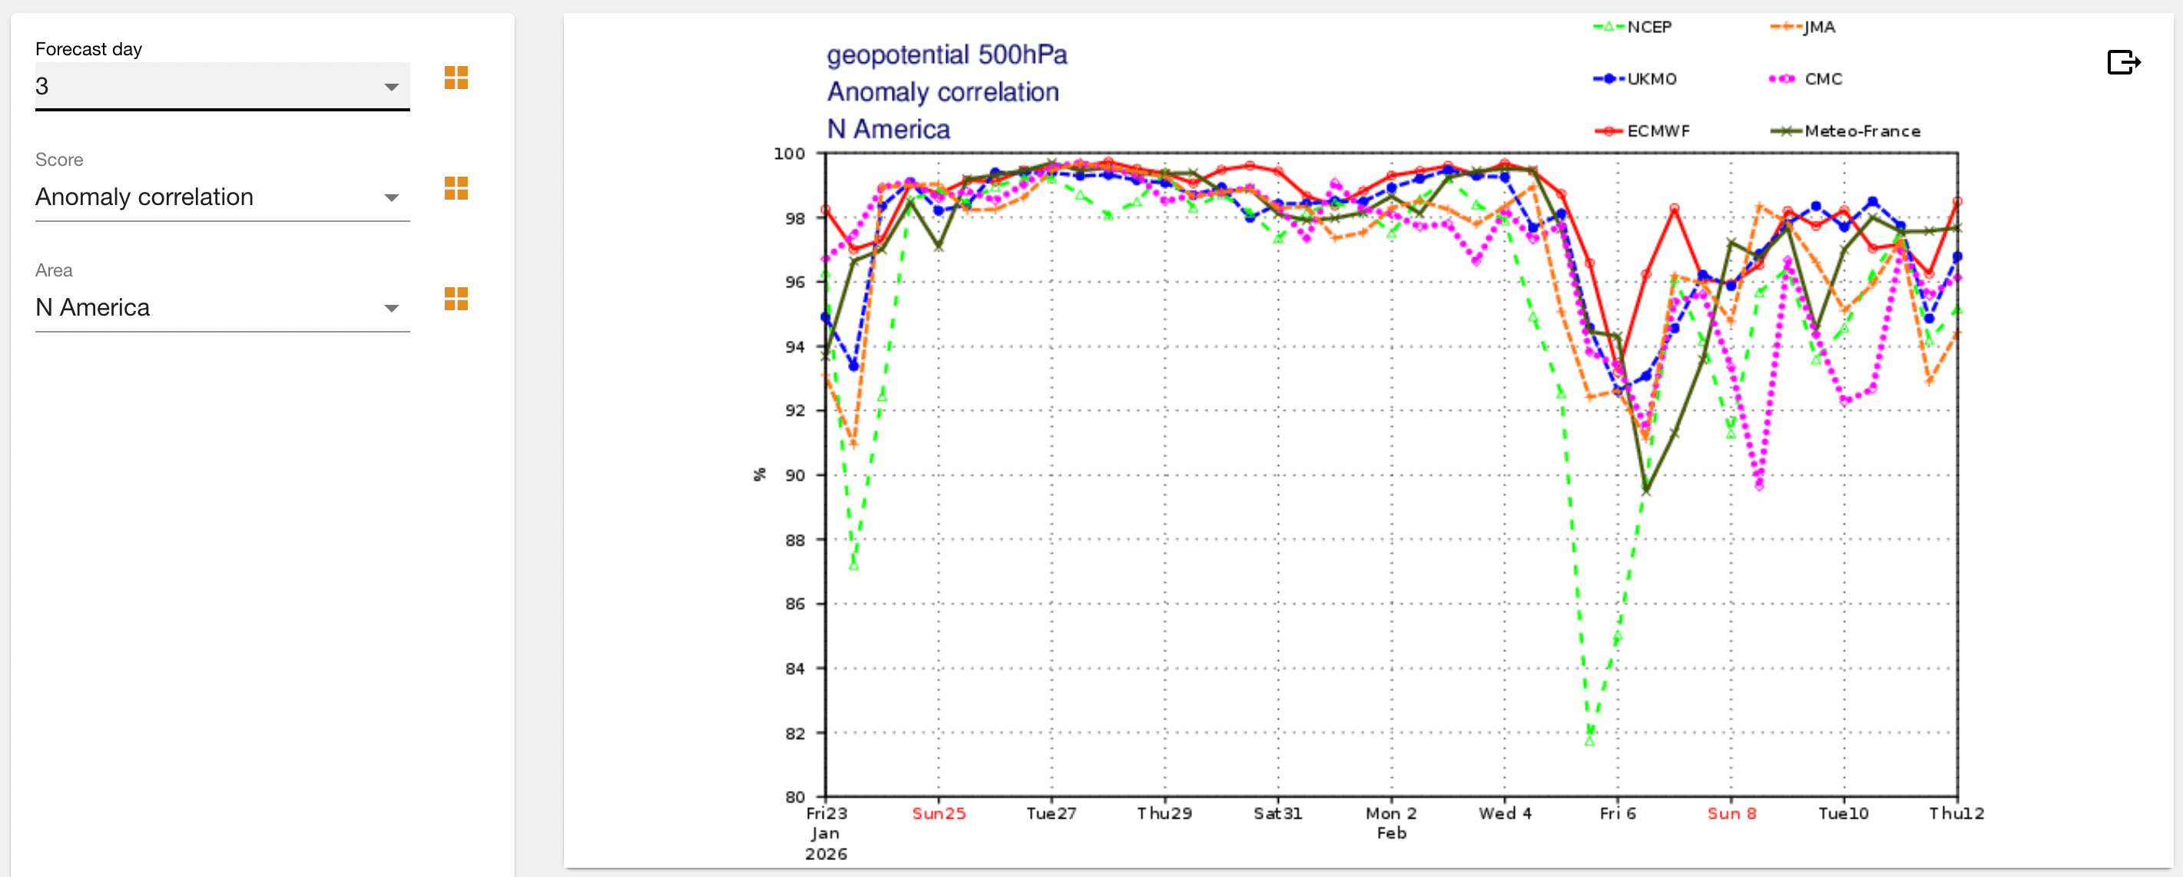This screenshot has height=877, width=2183.
Task: Click the grid icon beside Score
Action: (x=456, y=188)
